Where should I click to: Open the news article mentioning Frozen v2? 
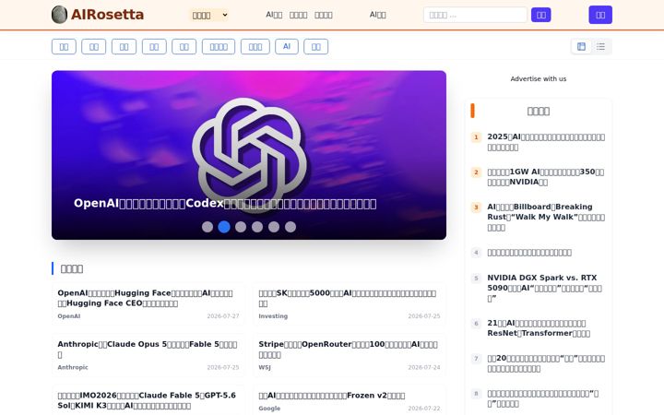pos(350,400)
